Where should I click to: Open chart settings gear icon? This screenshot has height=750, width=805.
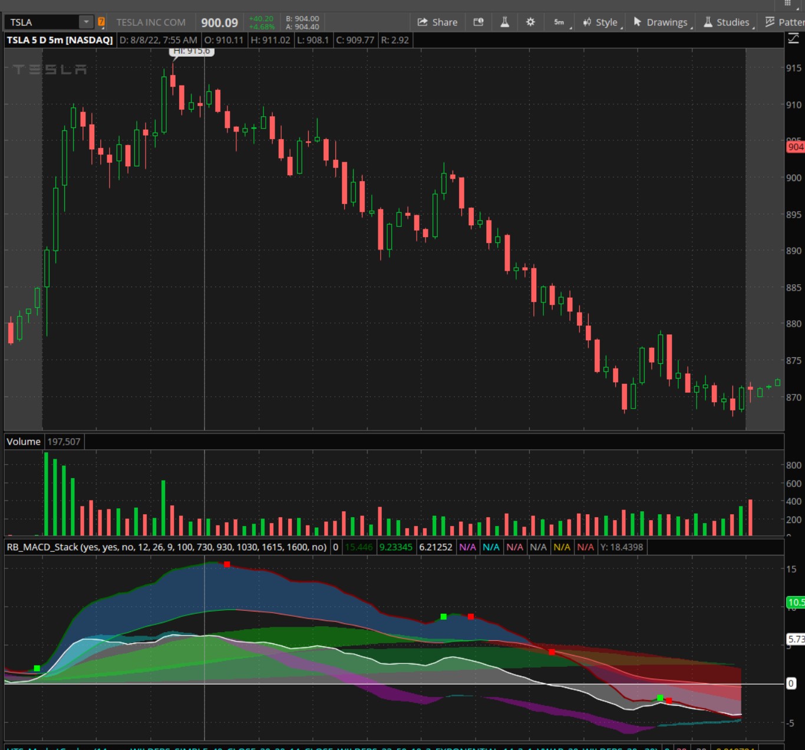click(530, 22)
